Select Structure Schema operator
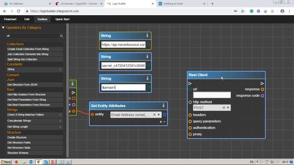Viewport: 294px width, 165px height. [35, 153]
